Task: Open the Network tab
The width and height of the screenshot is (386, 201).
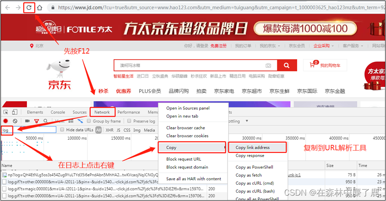Action: pyautogui.click(x=102, y=112)
